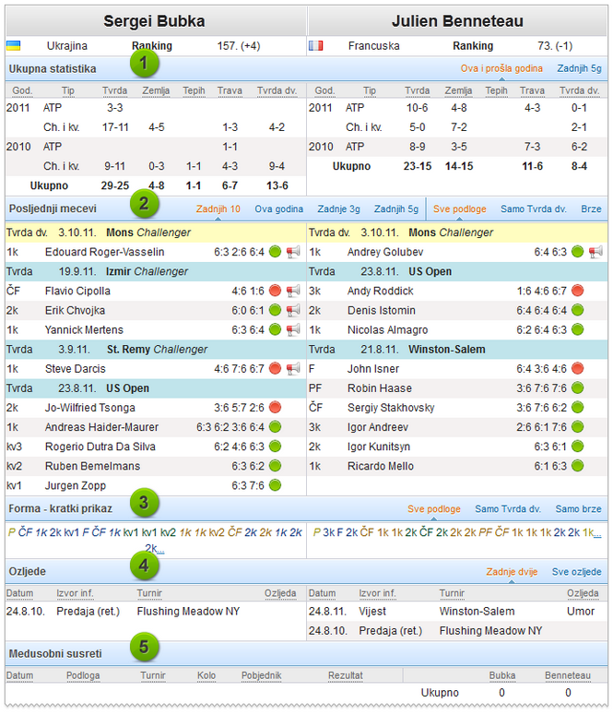Image resolution: width=613 pixels, height=715 pixels.
Task: Select 'Ova i prošla godina' statistics tab
Action: click(x=501, y=68)
